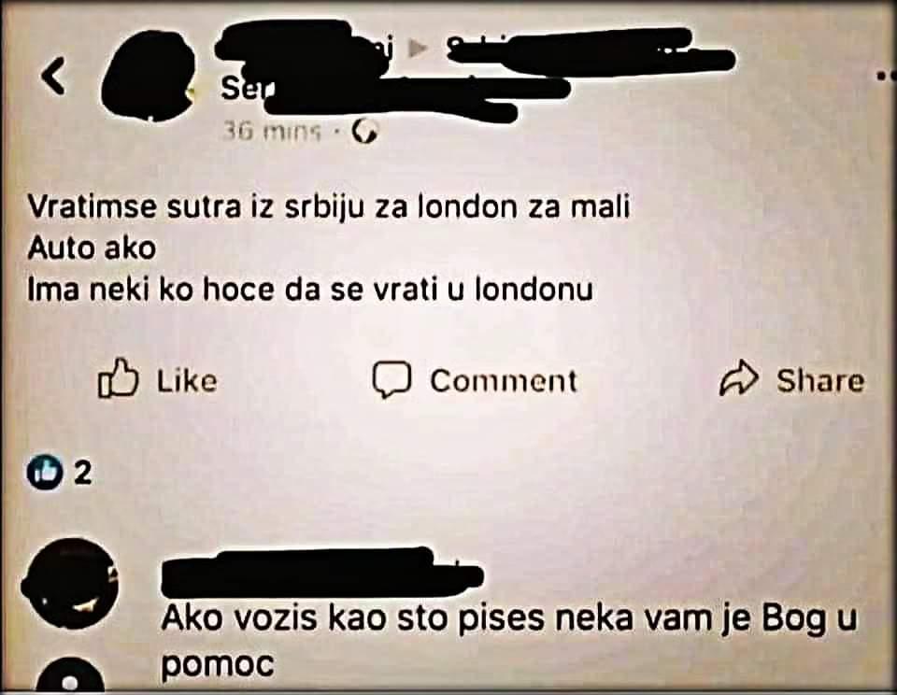Click the blue thumbs-up reaction badge

point(44,473)
